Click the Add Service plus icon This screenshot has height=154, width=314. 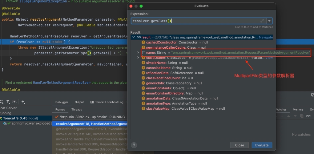tap(23, 102)
